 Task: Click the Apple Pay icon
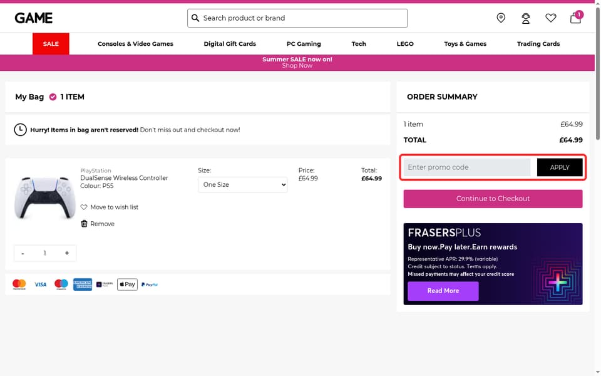click(x=127, y=285)
